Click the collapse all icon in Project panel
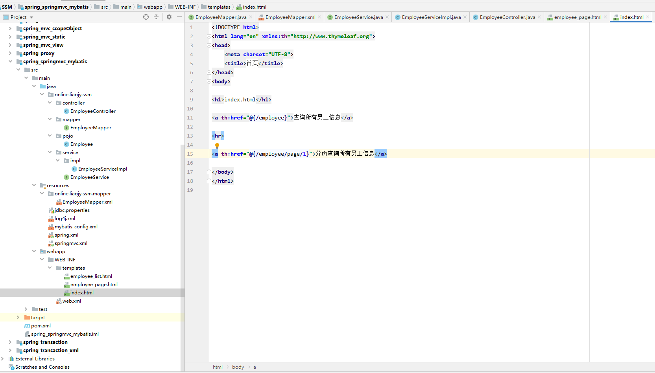The height and width of the screenshot is (373, 655). click(x=156, y=17)
